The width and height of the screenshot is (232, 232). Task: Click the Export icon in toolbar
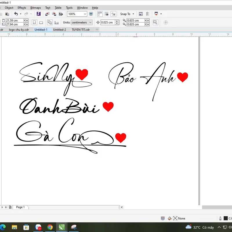tap(54, 14)
